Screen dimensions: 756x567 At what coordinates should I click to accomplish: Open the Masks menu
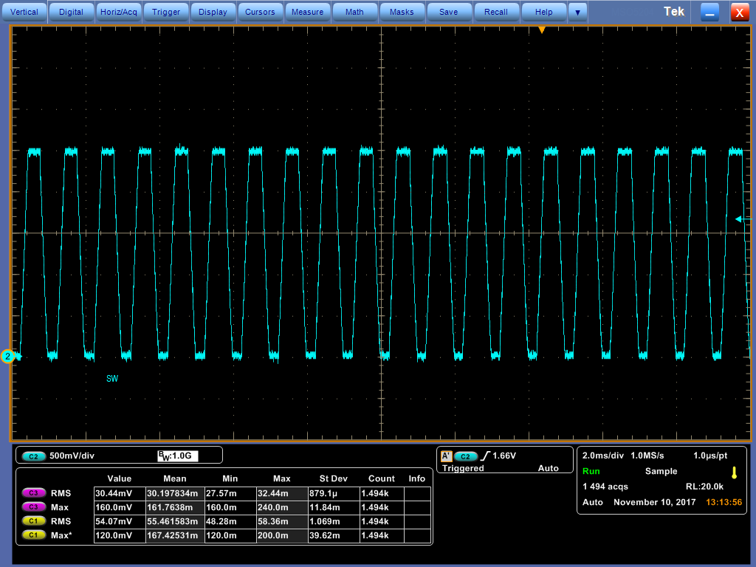pyautogui.click(x=402, y=12)
